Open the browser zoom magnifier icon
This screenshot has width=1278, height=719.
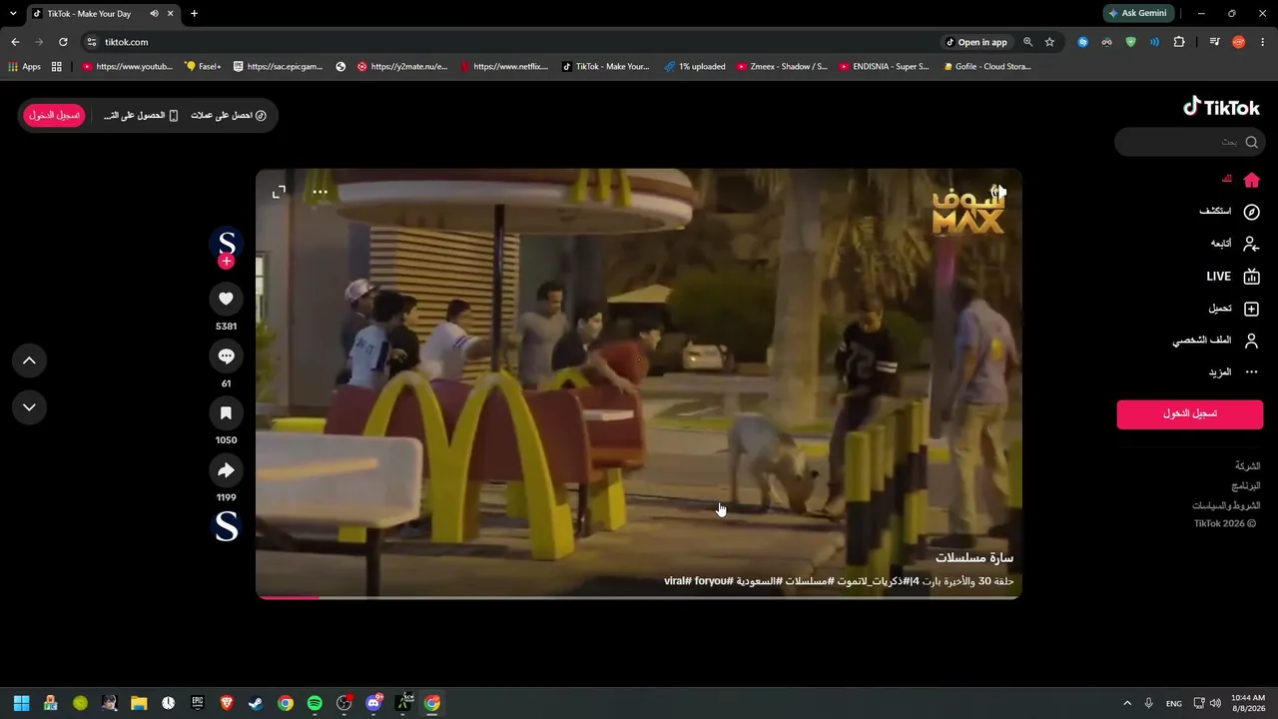1027,42
